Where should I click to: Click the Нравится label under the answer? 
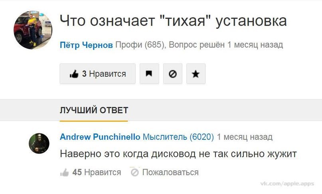coord(103,172)
